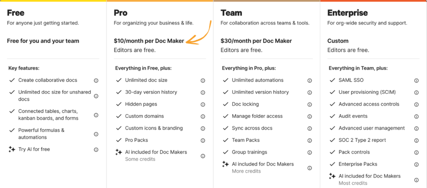The width and height of the screenshot is (427, 188).
Task: Show info for Custom domains feature
Action: tap(203, 117)
